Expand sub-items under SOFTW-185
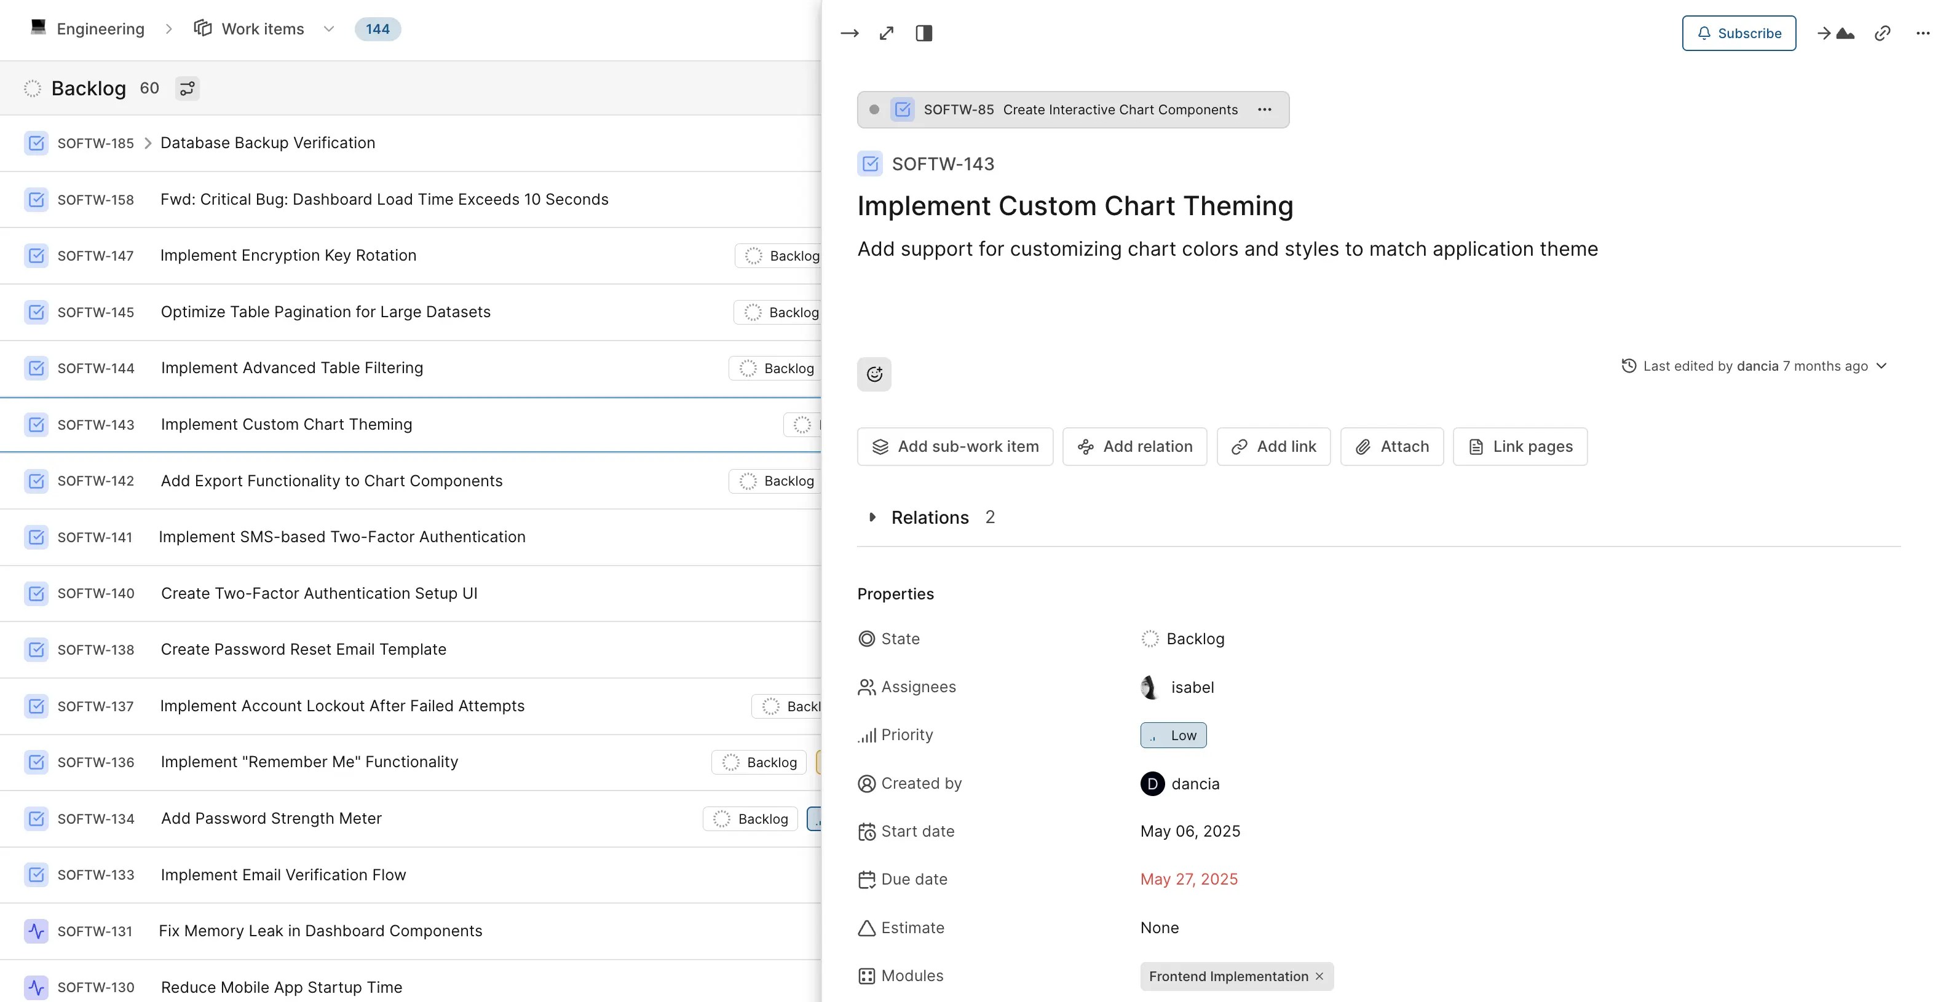 click(x=148, y=143)
